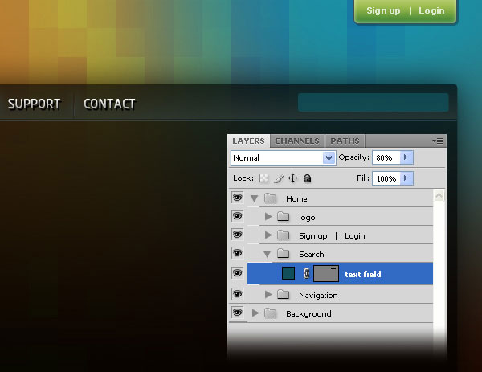Click the teal search text field in canvas
Image resolution: width=482 pixels, height=372 pixels.
coord(374,102)
